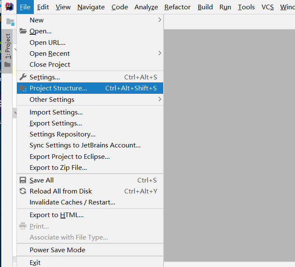
Task: Open the View menu
Action: [63, 7]
